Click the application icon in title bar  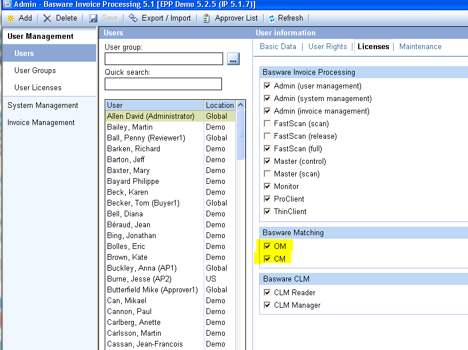click(x=6, y=4)
